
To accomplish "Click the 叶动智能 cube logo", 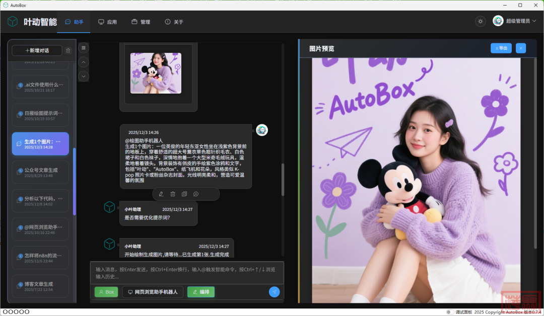I will click(13, 22).
